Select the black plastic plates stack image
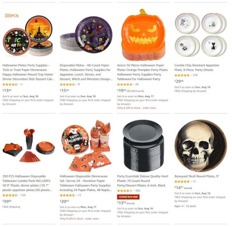Image resolution: width=232 pixels, height=227 pixels. click(143, 146)
